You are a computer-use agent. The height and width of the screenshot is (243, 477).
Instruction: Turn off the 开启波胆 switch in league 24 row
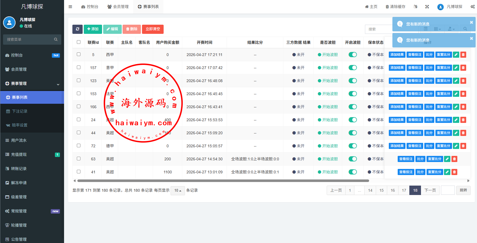[352, 120]
